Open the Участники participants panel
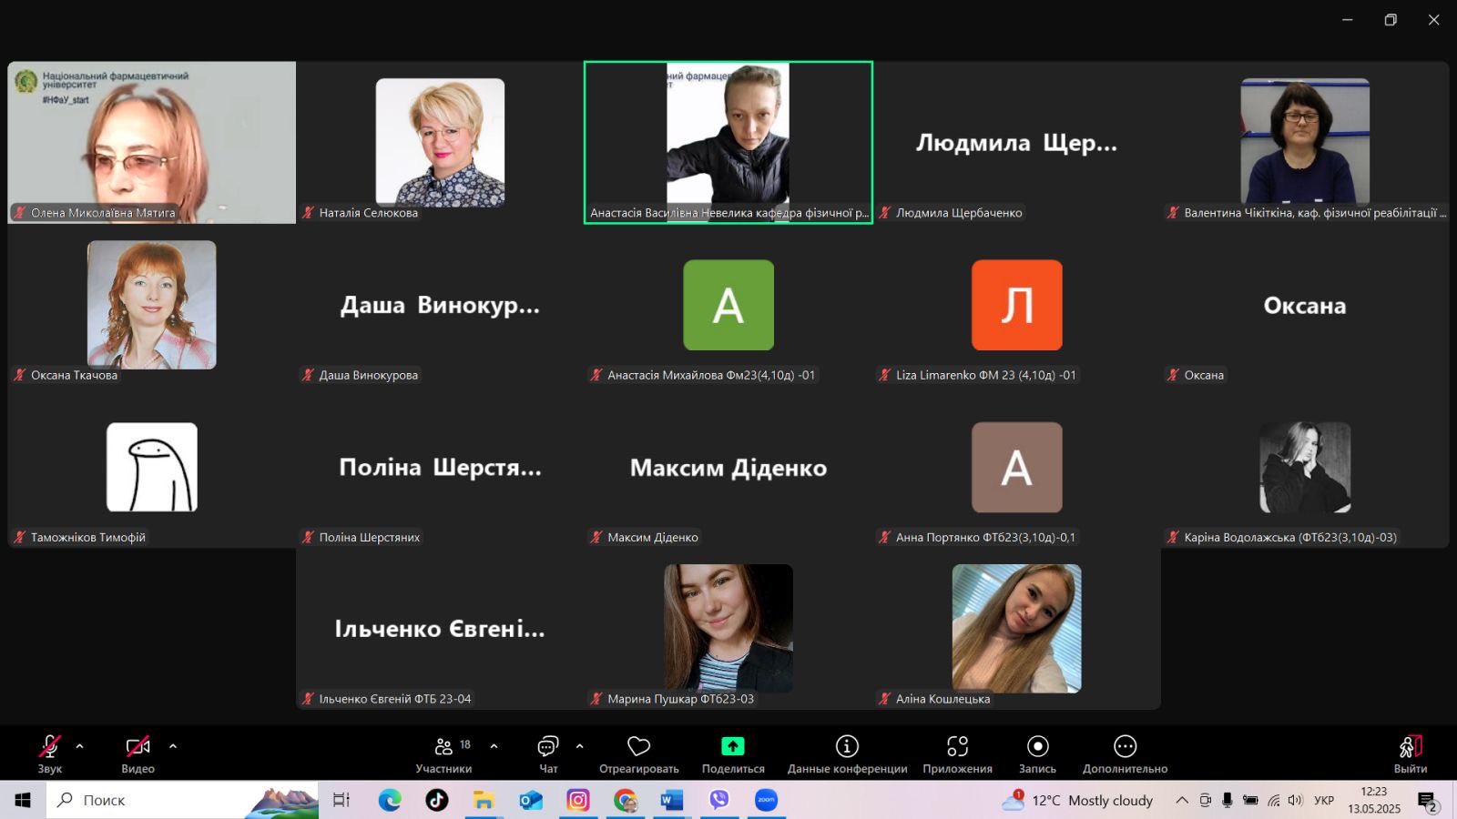 point(443,753)
